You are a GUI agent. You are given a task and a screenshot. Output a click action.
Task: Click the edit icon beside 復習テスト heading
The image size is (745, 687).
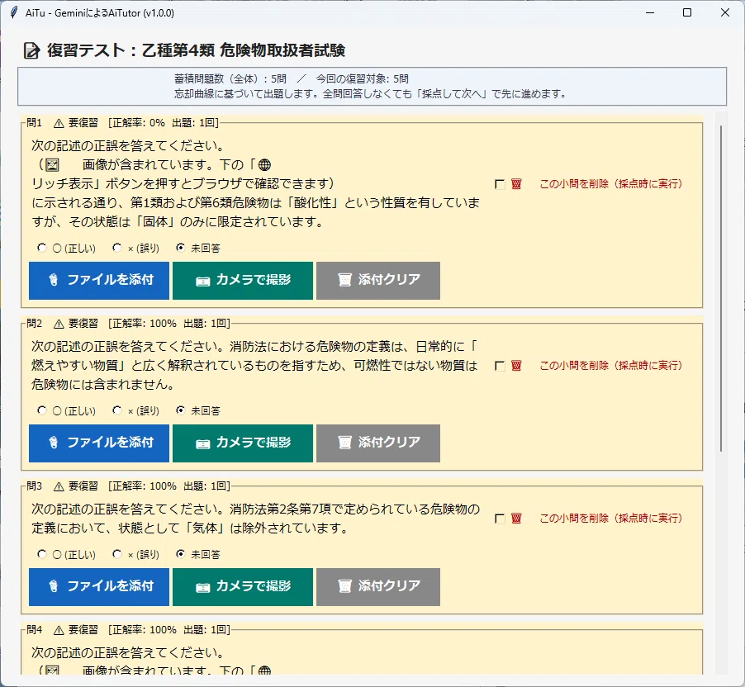(x=31, y=50)
